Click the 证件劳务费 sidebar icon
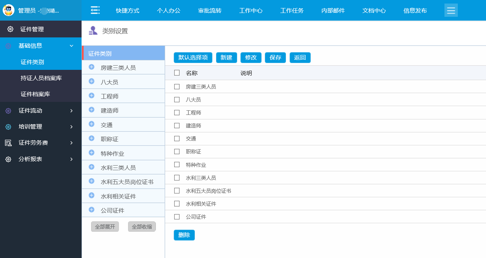 [x=8, y=143]
